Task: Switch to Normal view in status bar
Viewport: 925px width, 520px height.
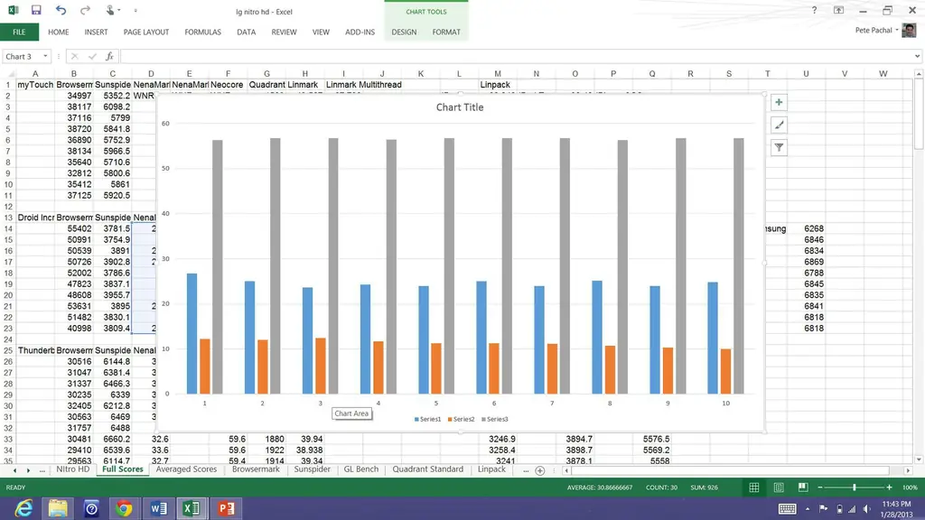Action: click(x=754, y=487)
